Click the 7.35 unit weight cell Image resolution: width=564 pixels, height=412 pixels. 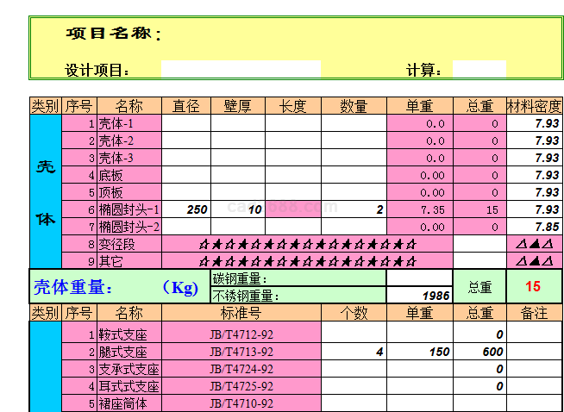pyautogui.click(x=420, y=209)
